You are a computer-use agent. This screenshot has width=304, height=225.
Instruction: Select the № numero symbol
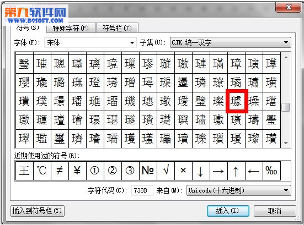pyautogui.click(x=148, y=171)
